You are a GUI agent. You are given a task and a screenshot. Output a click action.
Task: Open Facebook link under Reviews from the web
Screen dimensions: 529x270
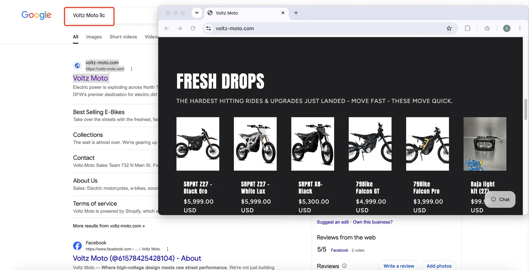[339, 250]
